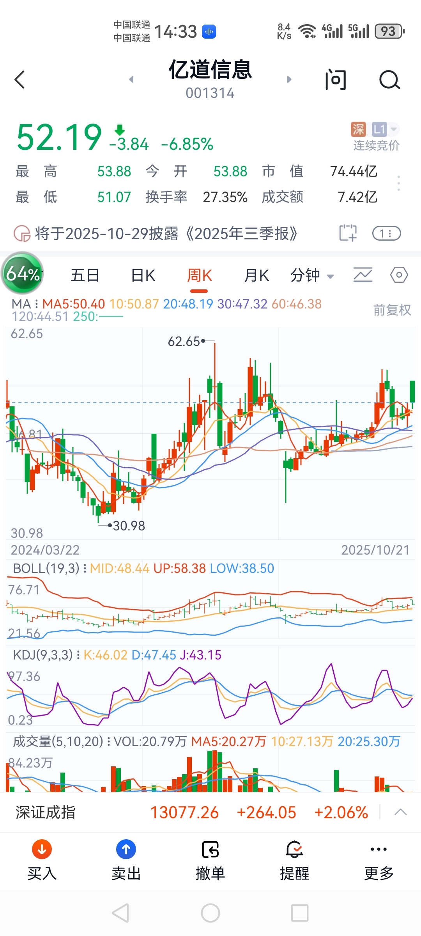Switch to 月K chart tab

coord(256,275)
